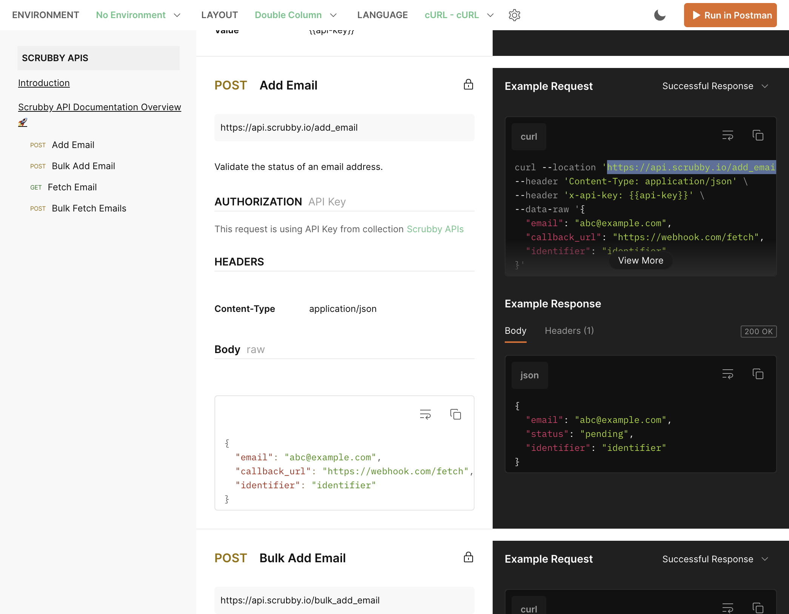The image size is (789, 614).
Task: Click the highlighted add_email URL in curl
Action: pyautogui.click(x=691, y=167)
